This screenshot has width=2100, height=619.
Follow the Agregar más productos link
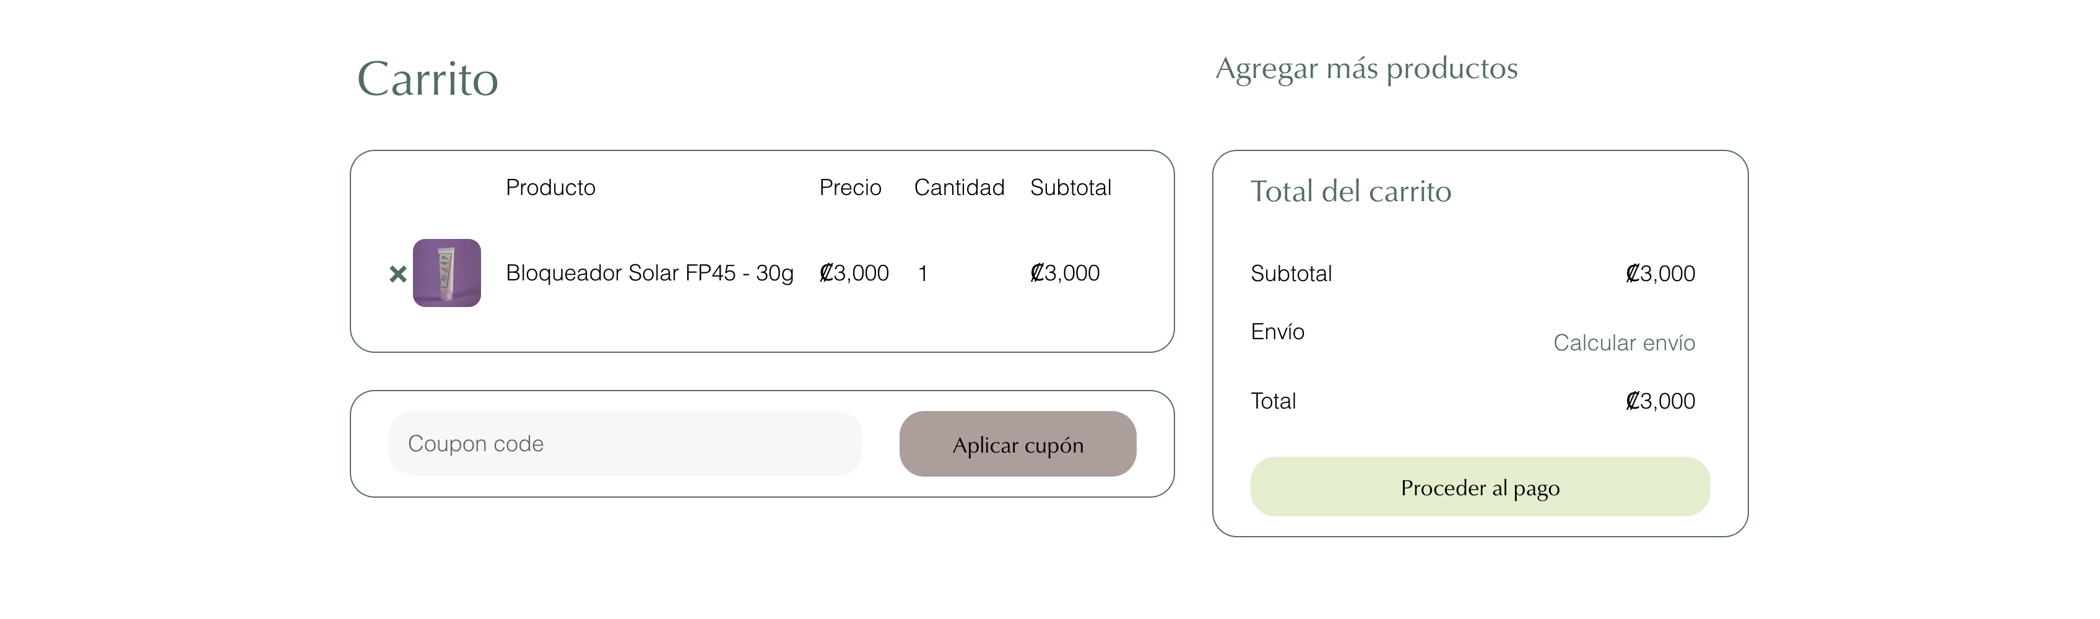1366,69
